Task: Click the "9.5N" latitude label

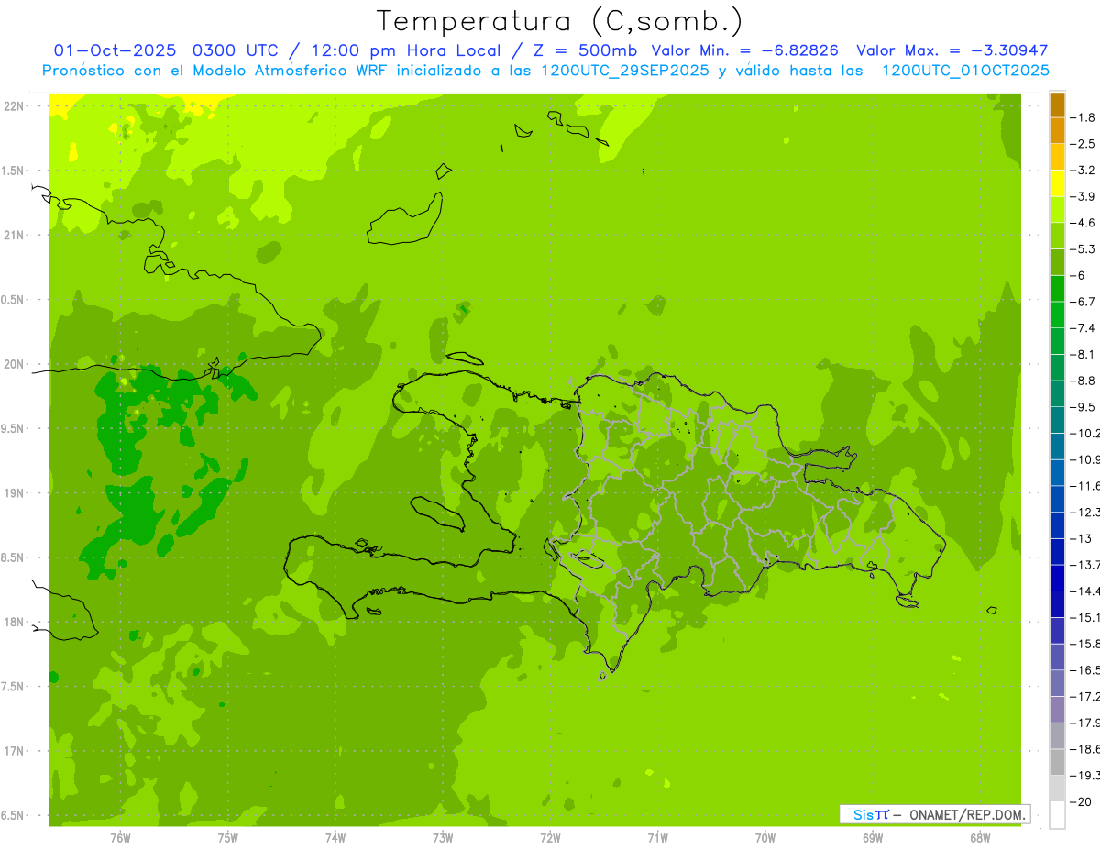Action: pos(14,428)
